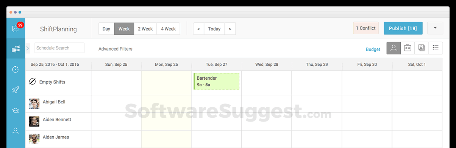456x148 pixels.
Task: Open the messages icon with 29 badge
Action: point(16,28)
